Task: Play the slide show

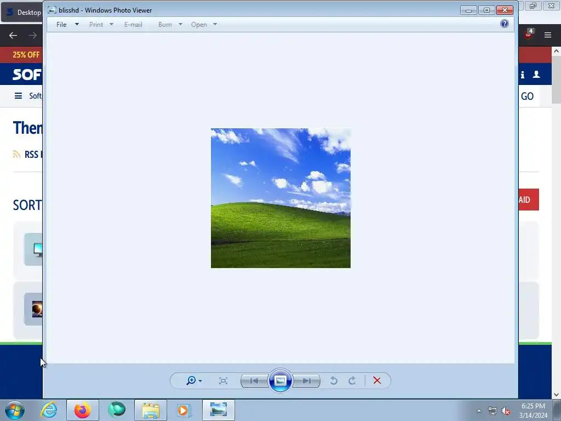Action: point(280,380)
